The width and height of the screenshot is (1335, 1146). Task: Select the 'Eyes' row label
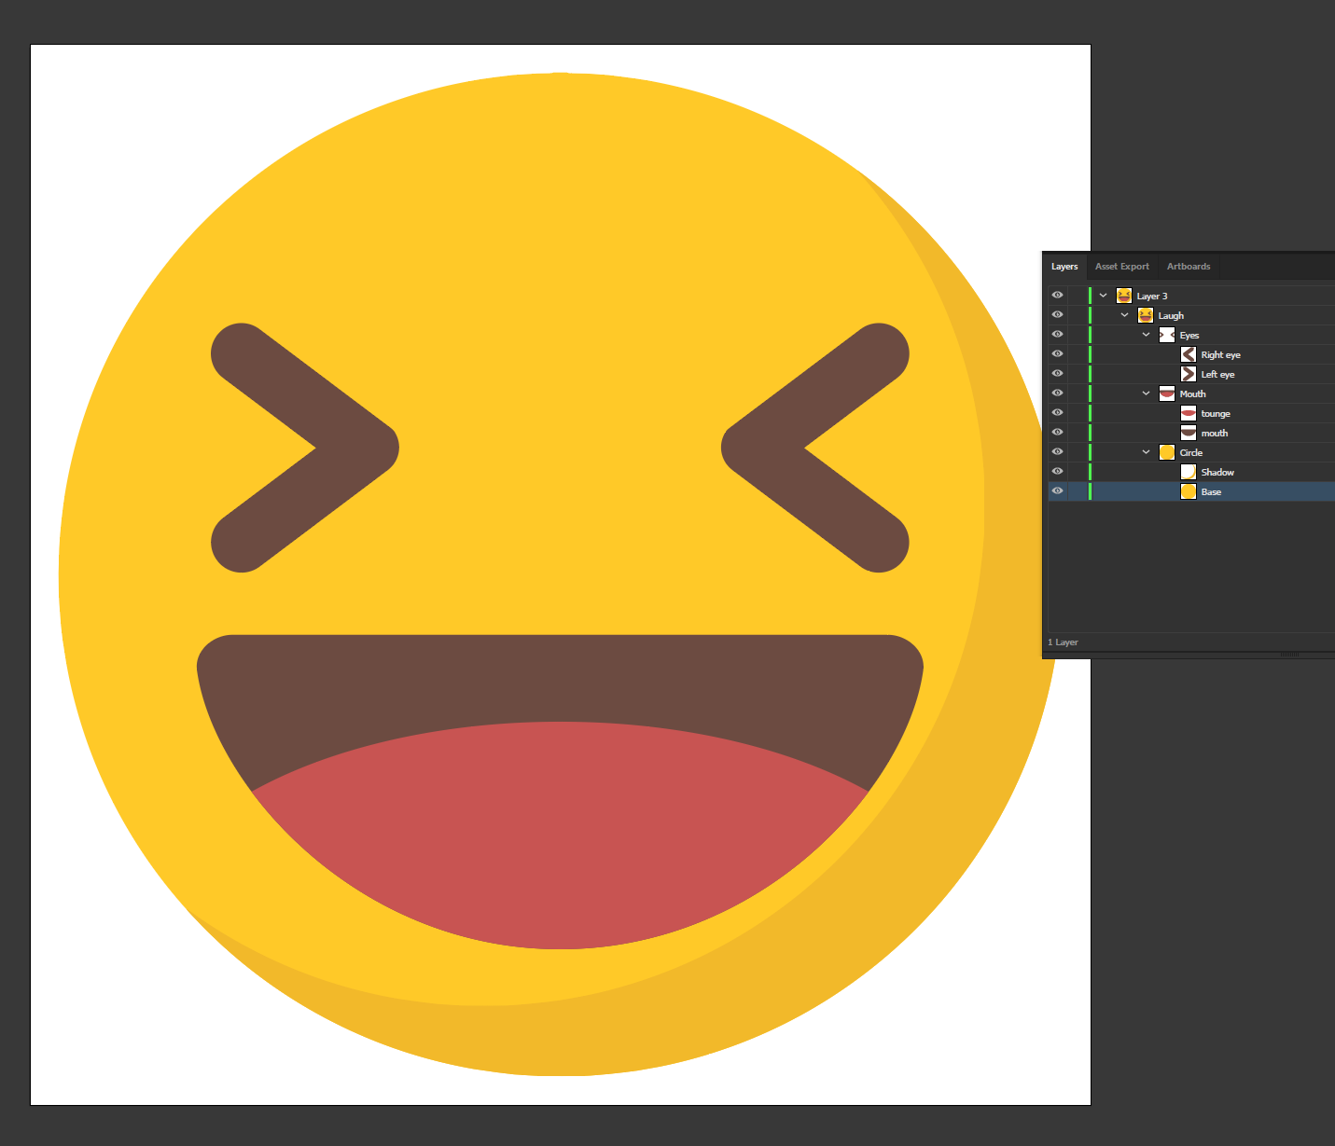coord(1189,336)
